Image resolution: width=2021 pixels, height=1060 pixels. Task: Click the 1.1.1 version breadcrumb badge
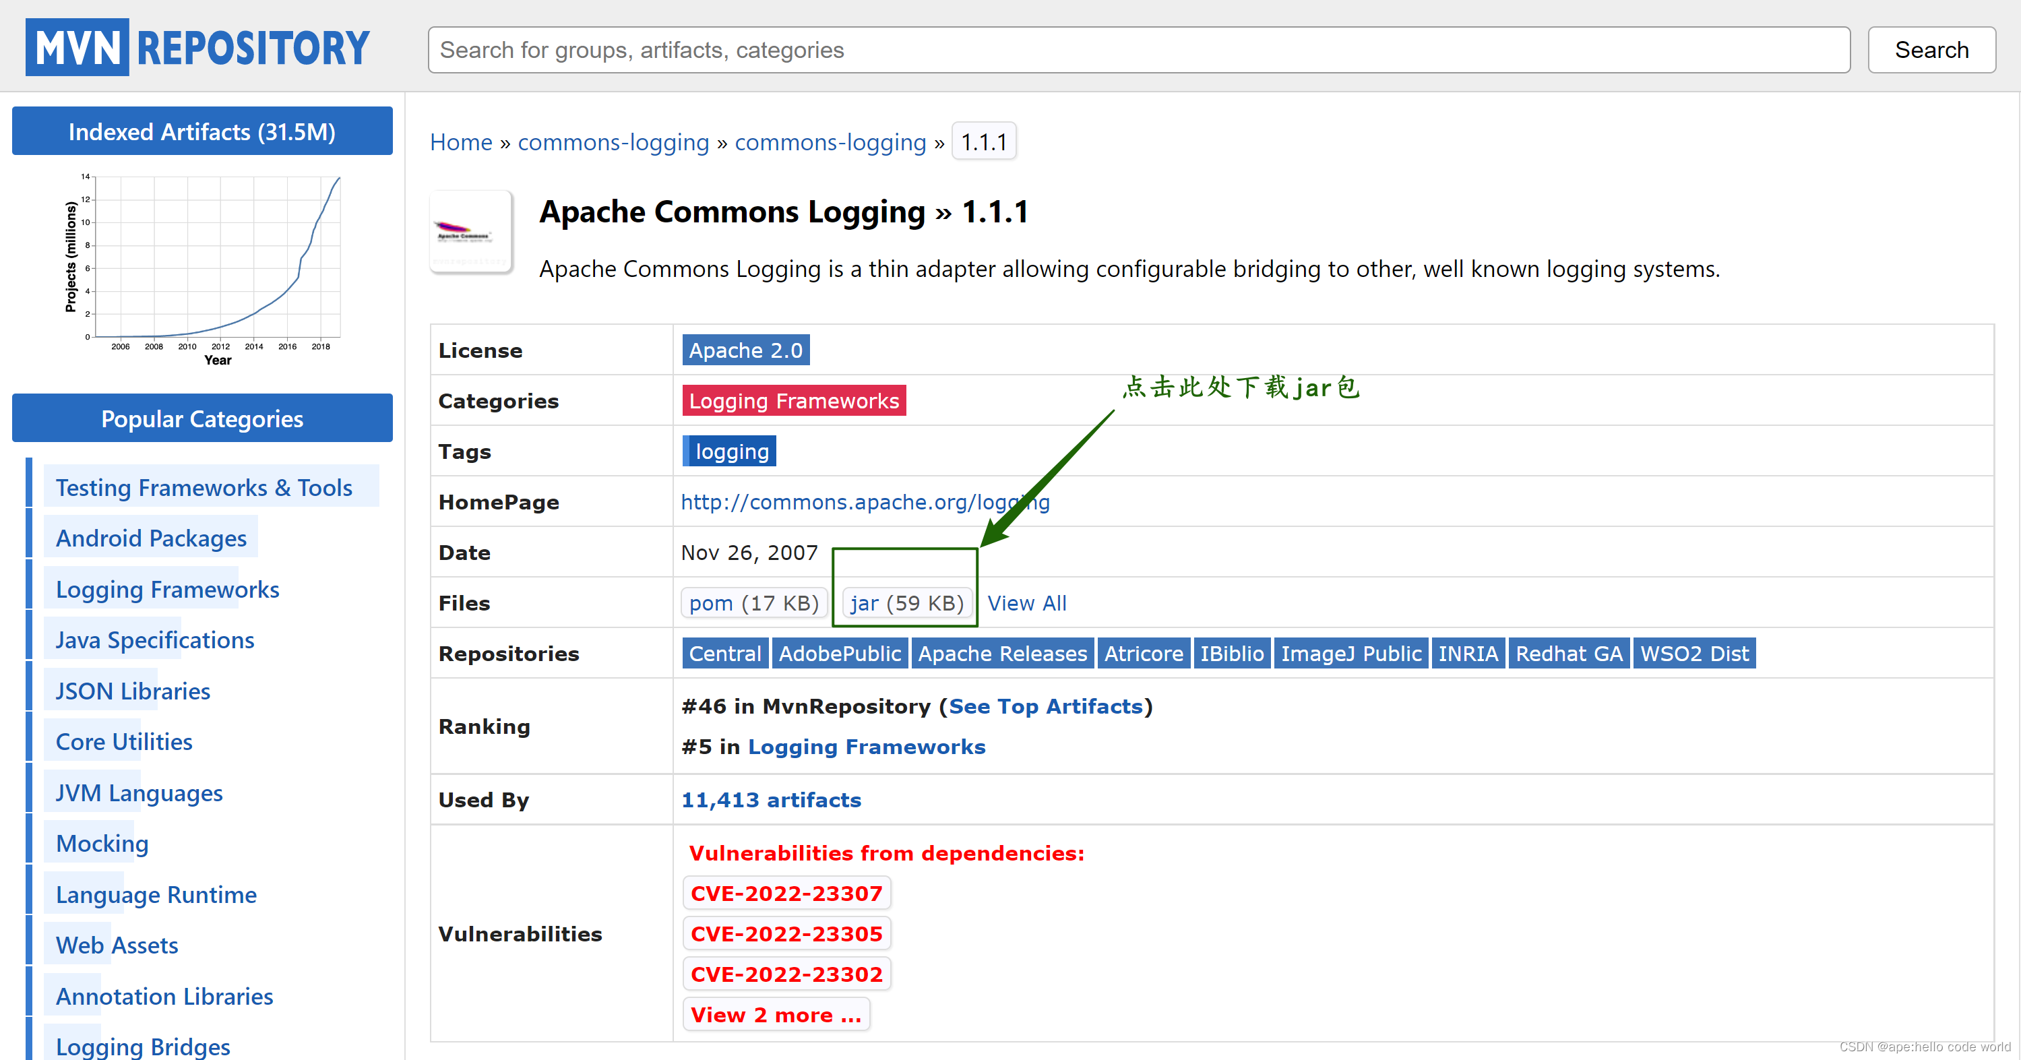point(984,142)
